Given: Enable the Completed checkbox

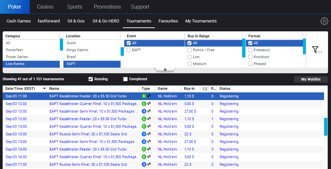Looking at the screenshot, I should tap(125, 79).
